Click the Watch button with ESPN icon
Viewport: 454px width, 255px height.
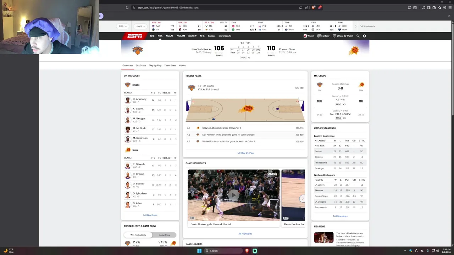click(x=309, y=36)
